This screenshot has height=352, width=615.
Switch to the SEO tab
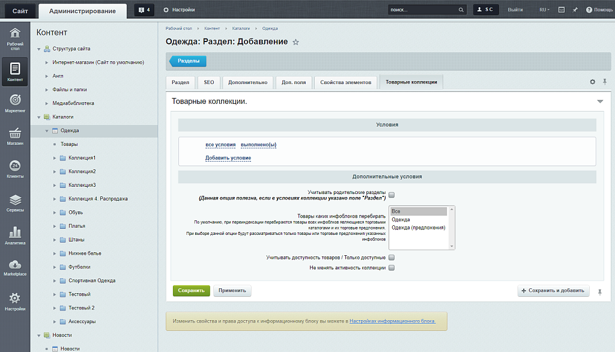[208, 82]
